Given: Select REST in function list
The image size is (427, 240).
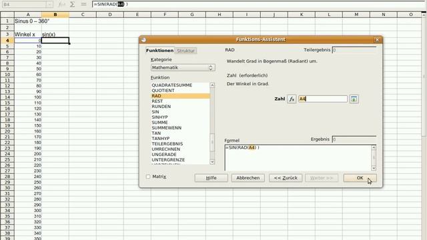Looking at the screenshot, I should click(x=180, y=101).
